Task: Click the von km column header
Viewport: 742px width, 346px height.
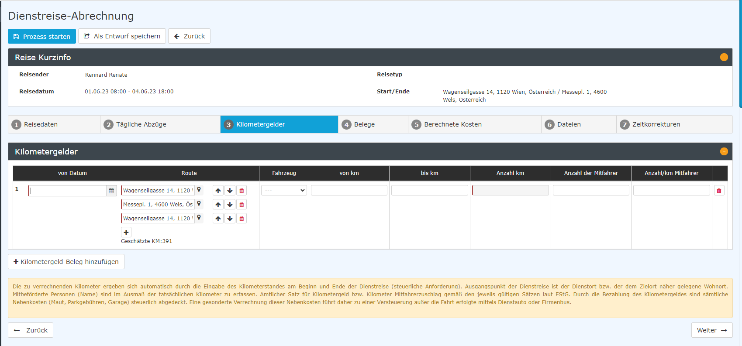Action: 349,173
